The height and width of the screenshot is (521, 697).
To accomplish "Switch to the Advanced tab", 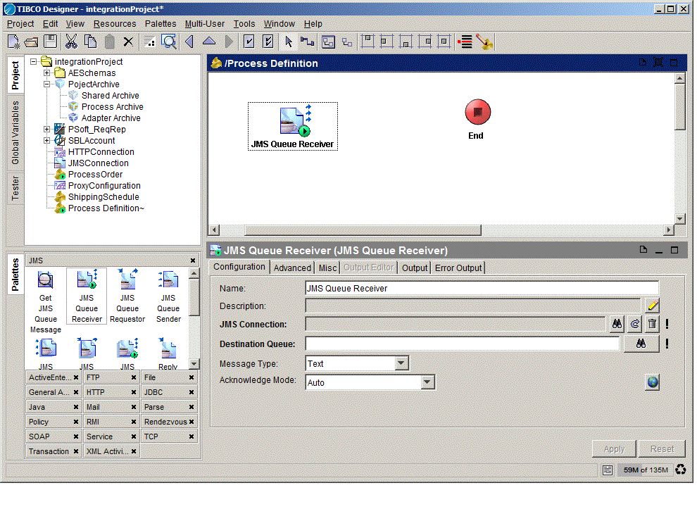I will click(x=292, y=268).
